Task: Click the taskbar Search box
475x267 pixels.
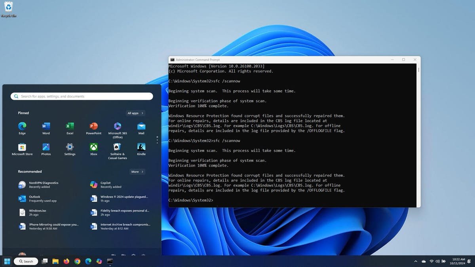Action: point(26,261)
